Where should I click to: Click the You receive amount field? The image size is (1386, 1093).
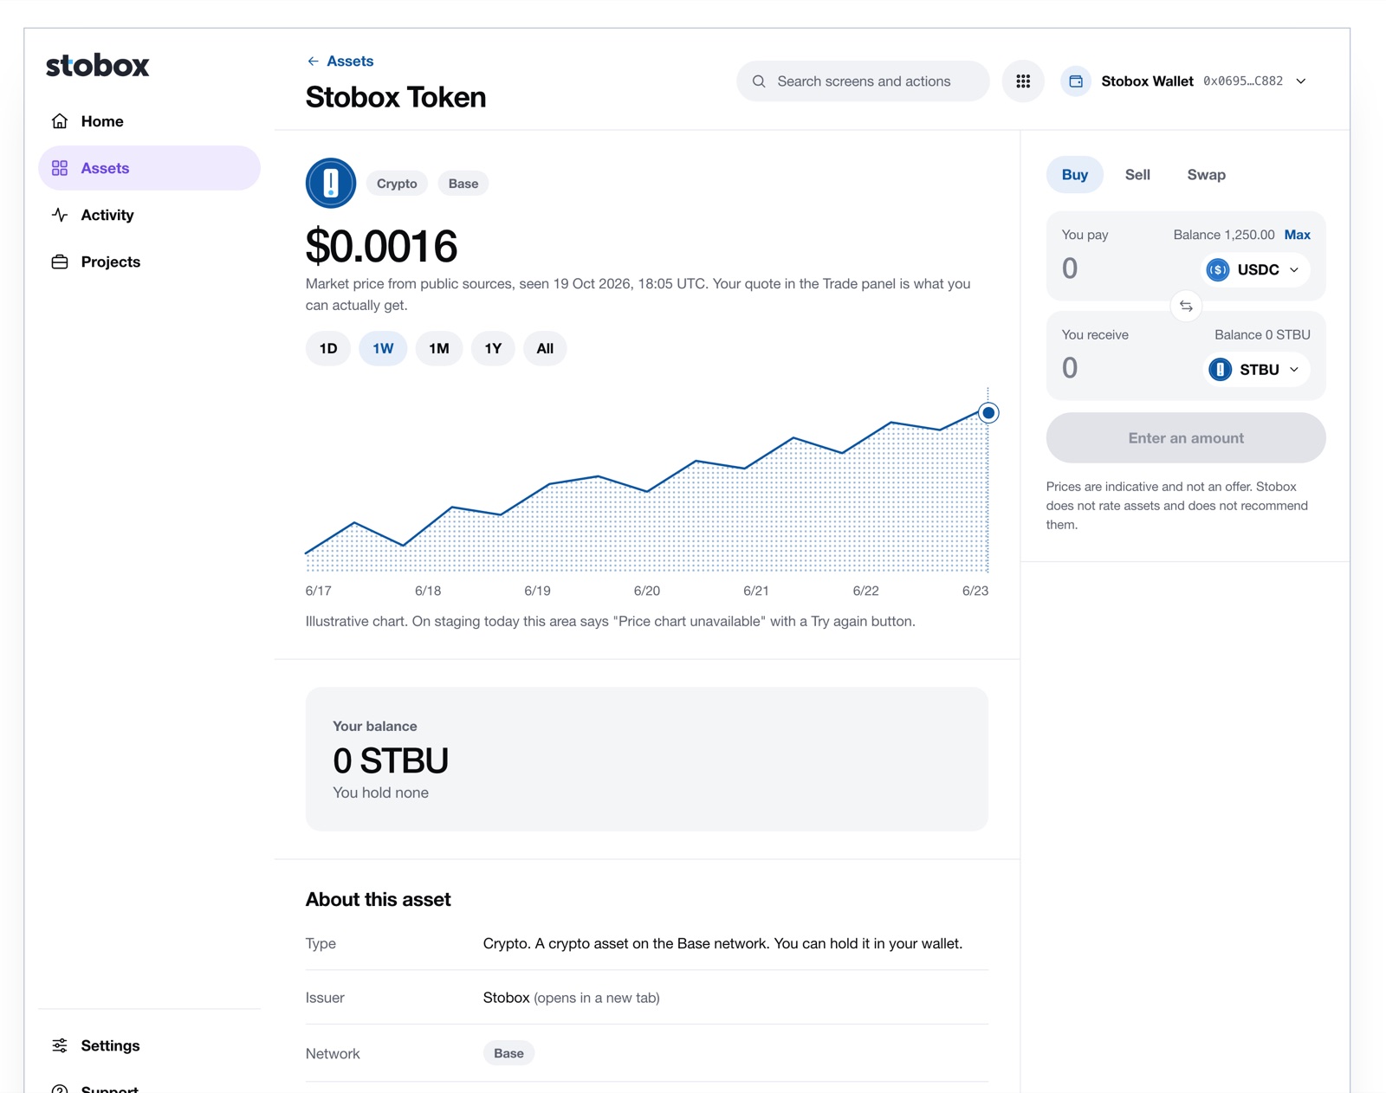pos(1126,369)
